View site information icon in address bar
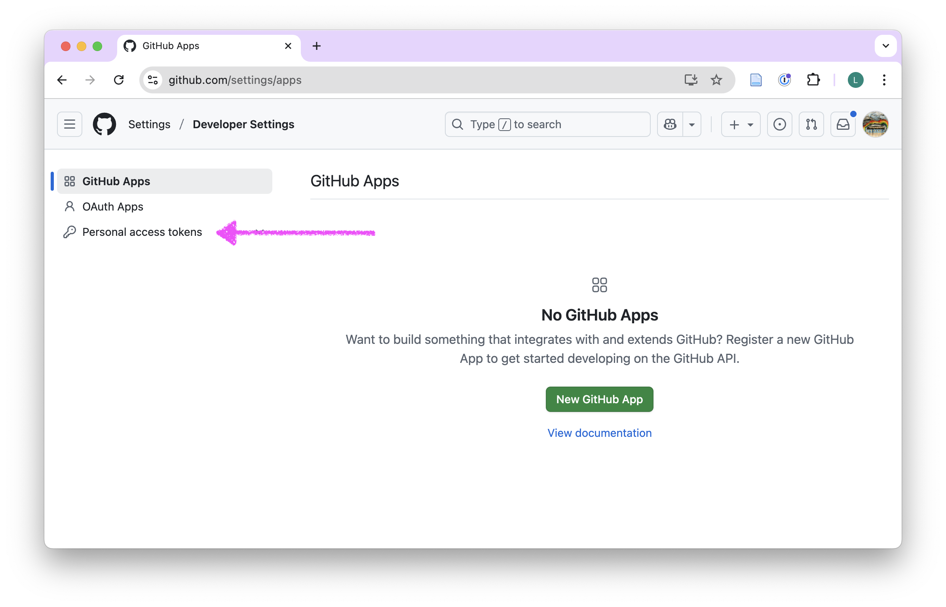Screen dimensions: 946x607 153,80
